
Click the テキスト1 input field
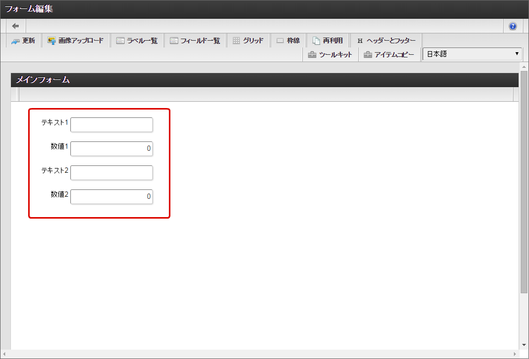112,125
